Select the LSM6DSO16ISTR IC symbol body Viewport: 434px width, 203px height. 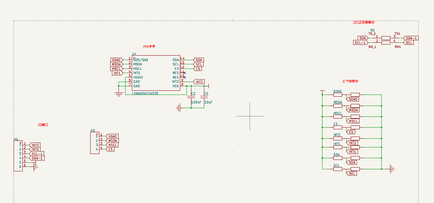[156, 73]
